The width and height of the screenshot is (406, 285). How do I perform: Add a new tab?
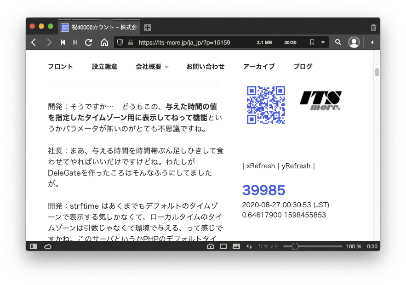click(147, 28)
